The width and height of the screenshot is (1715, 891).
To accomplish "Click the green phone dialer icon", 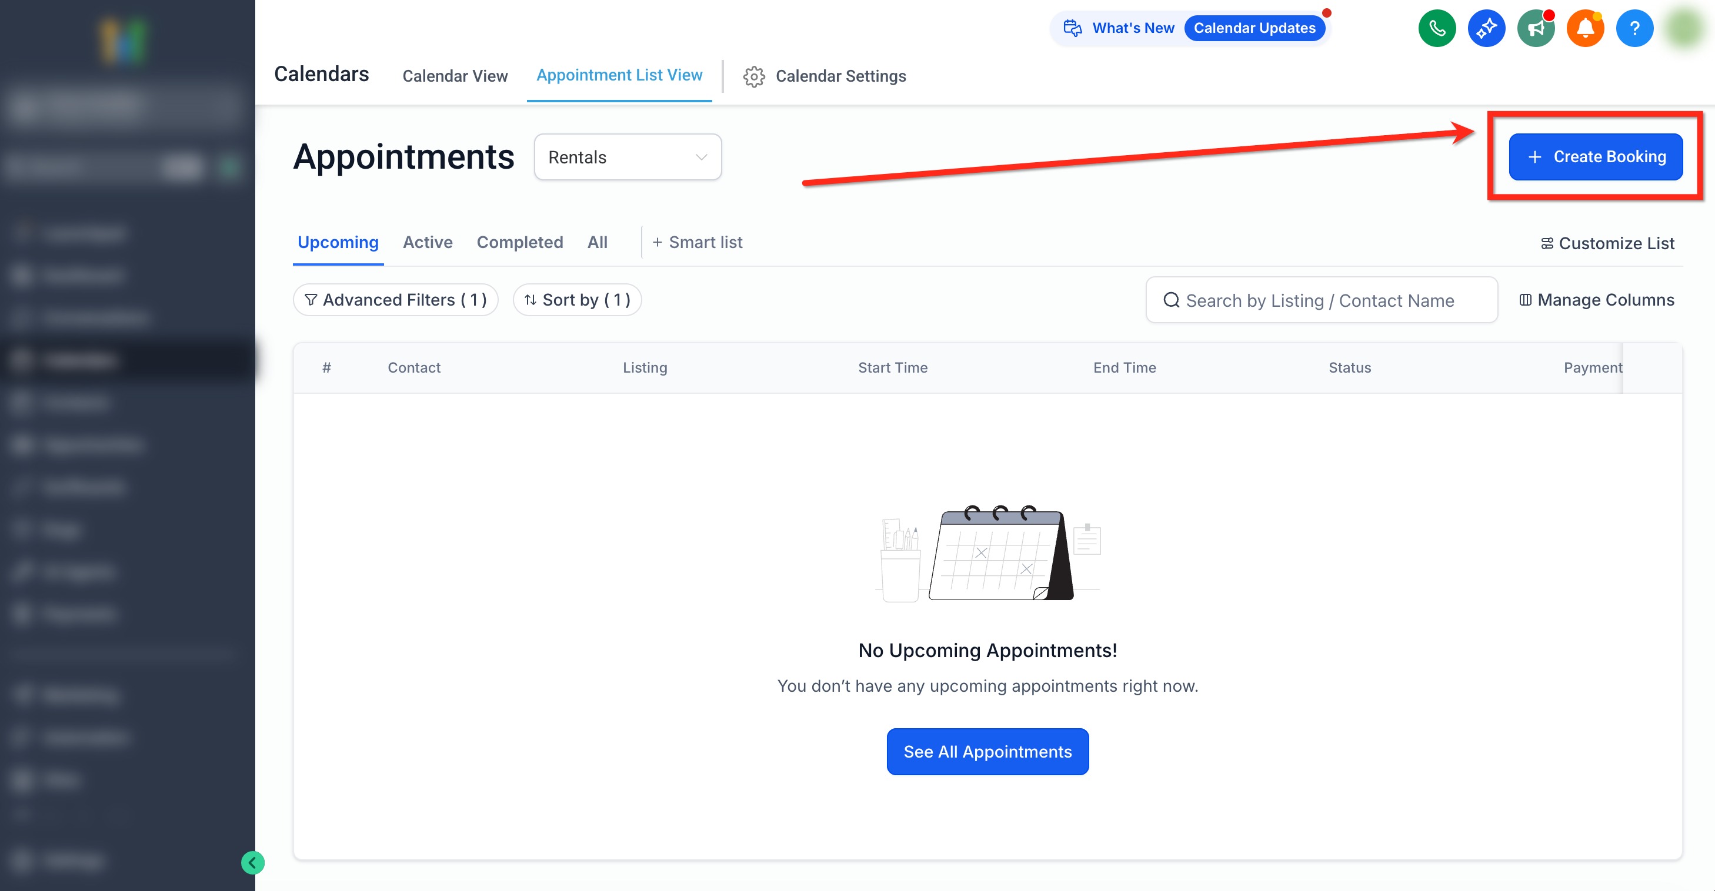I will (1437, 28).
